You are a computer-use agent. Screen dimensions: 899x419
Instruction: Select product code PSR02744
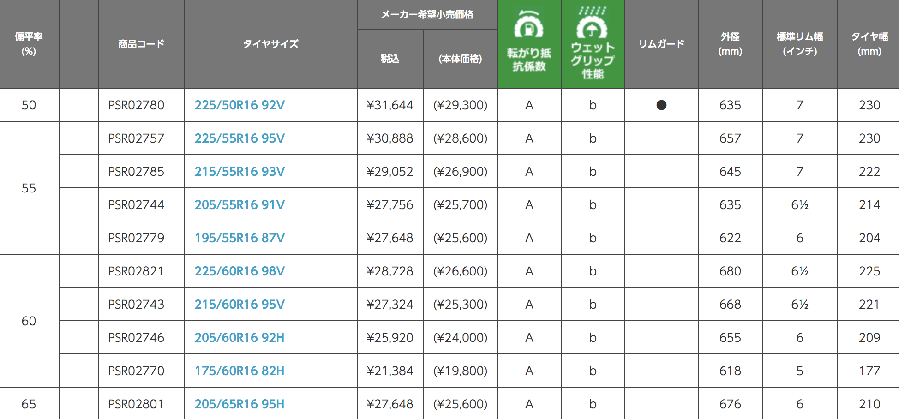(x=136, y=205)
